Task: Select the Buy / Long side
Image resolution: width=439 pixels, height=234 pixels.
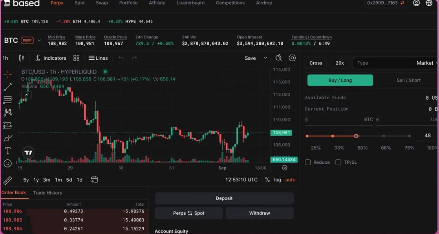Action: coord(340,80)
